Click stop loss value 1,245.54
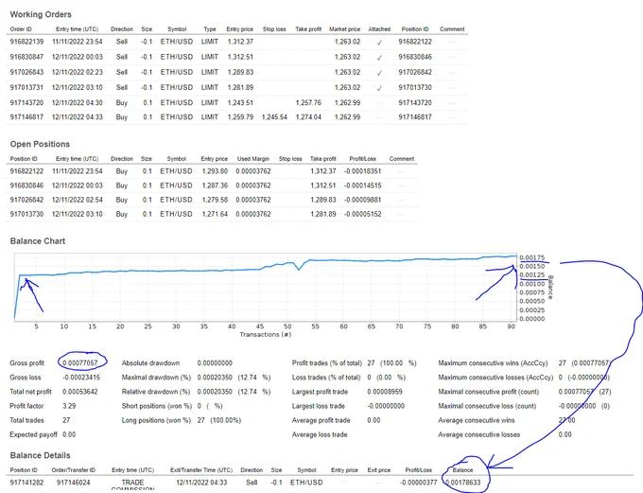Viewport: 643px width, 493px height. coord(274,117)
